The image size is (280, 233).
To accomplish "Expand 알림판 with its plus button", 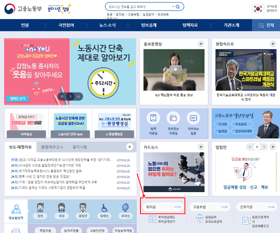I will (273, 147).
